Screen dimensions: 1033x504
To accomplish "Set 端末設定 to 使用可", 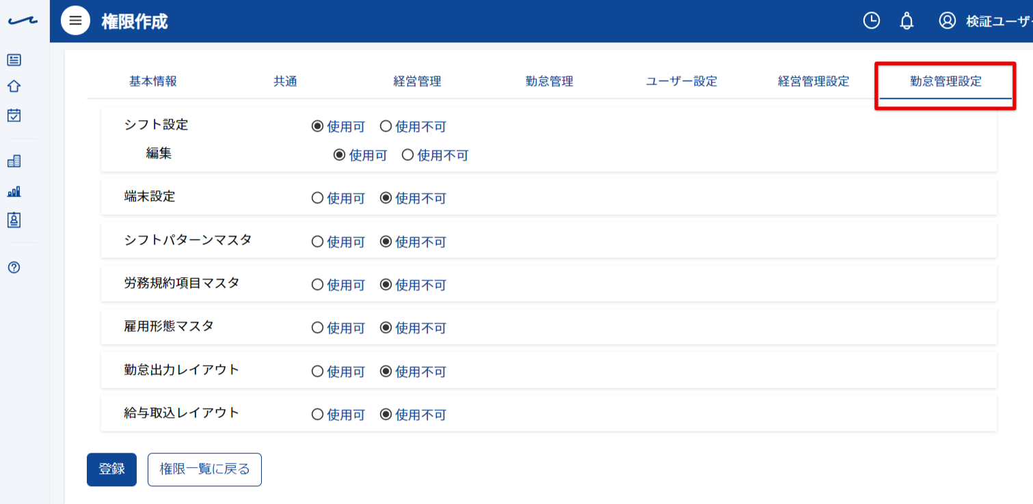I will tap(317, 198).
